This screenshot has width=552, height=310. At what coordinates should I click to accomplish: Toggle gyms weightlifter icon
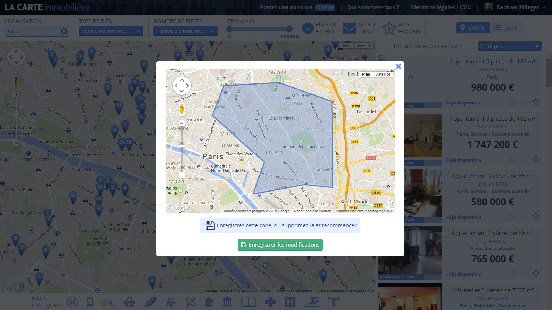point(334,302)
